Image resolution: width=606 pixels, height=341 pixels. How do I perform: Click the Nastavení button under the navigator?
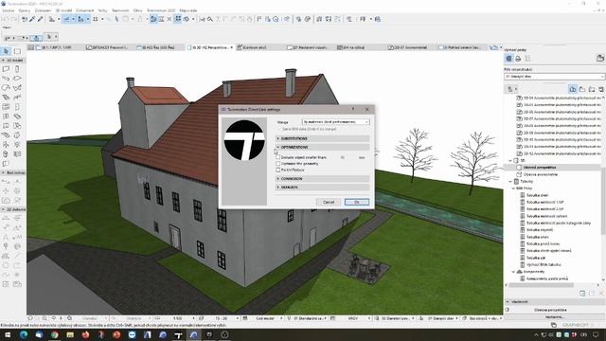pos(555,316)
